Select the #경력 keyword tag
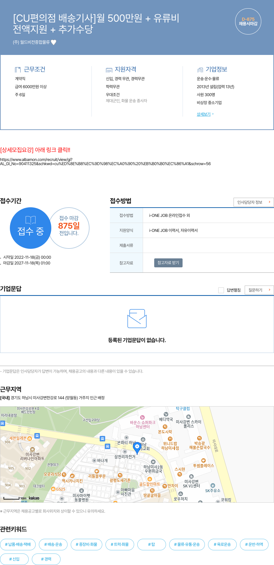 coord(46,559)
